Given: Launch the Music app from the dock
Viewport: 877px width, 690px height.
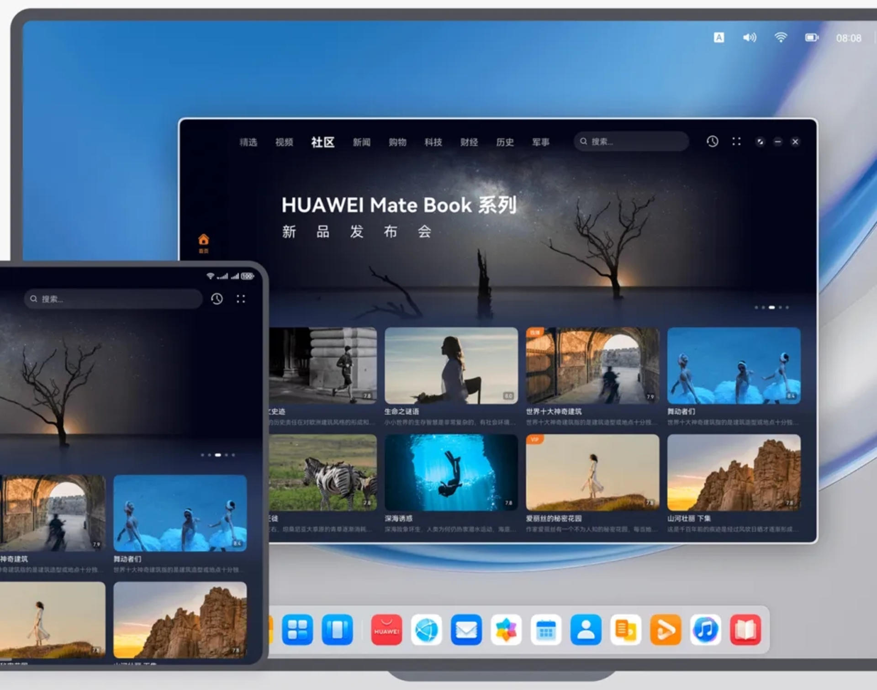Looking at the screenshot, I should [x=705, y=630].
